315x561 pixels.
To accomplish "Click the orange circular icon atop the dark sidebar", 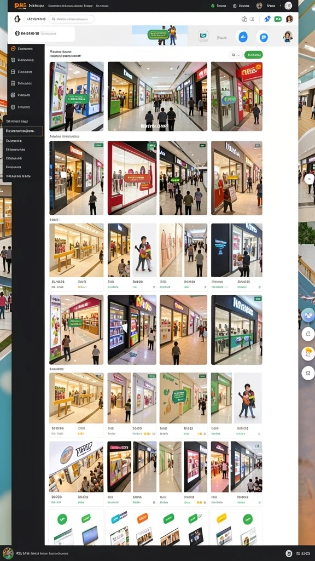I will tap(13, 49).
